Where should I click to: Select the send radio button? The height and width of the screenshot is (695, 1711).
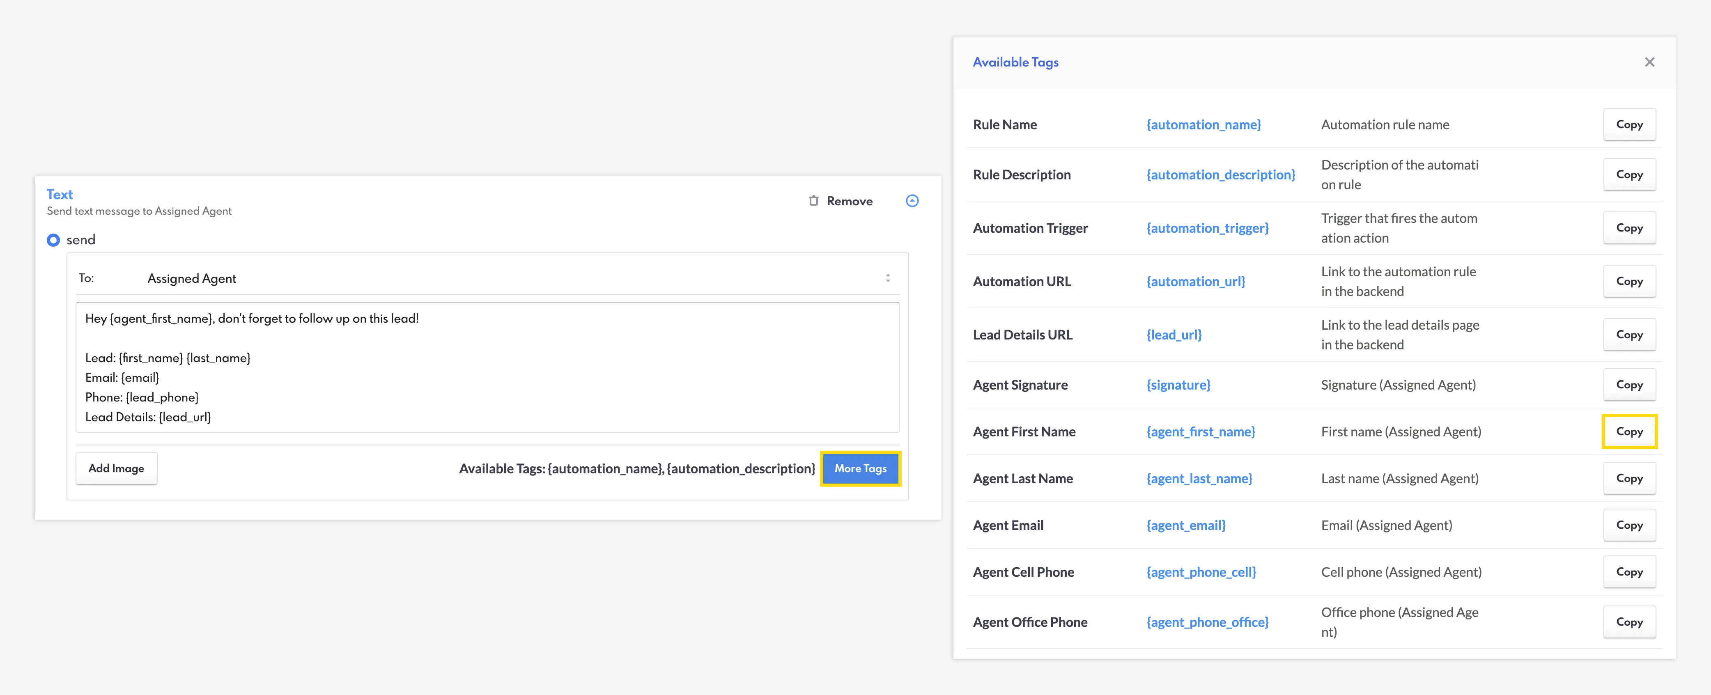pos(53,240)
